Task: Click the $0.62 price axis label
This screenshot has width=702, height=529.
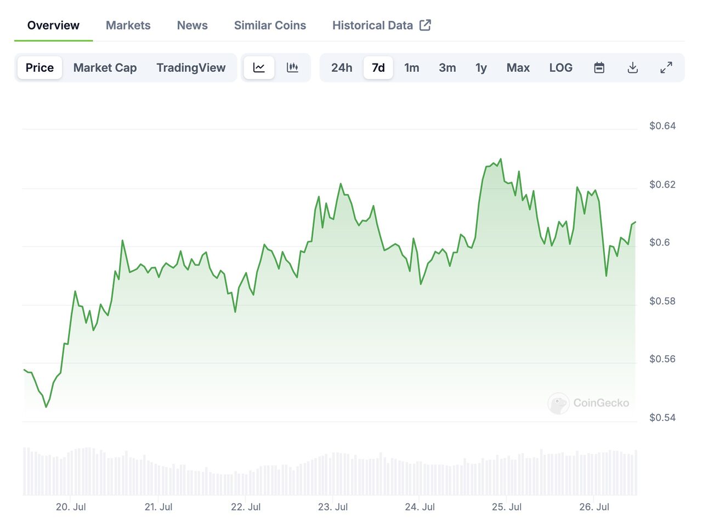Action: point(663,184)
